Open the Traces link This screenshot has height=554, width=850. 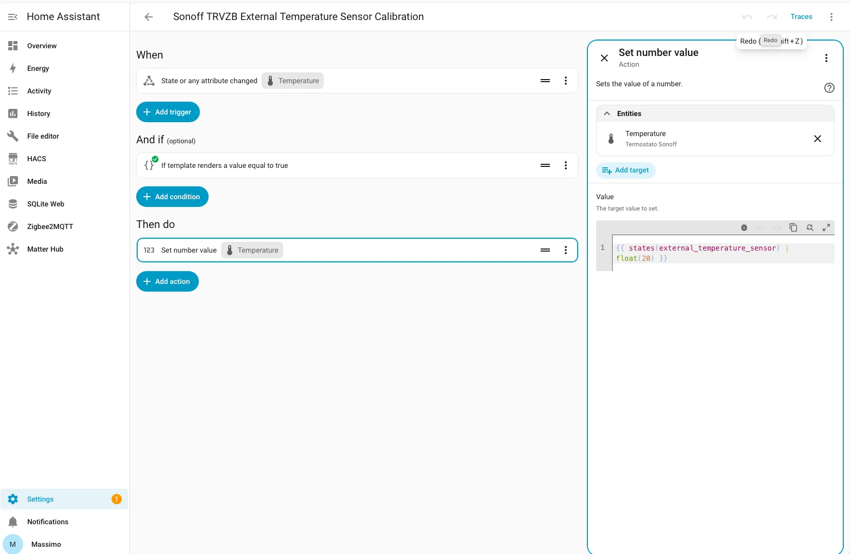(x=801, y=17)
